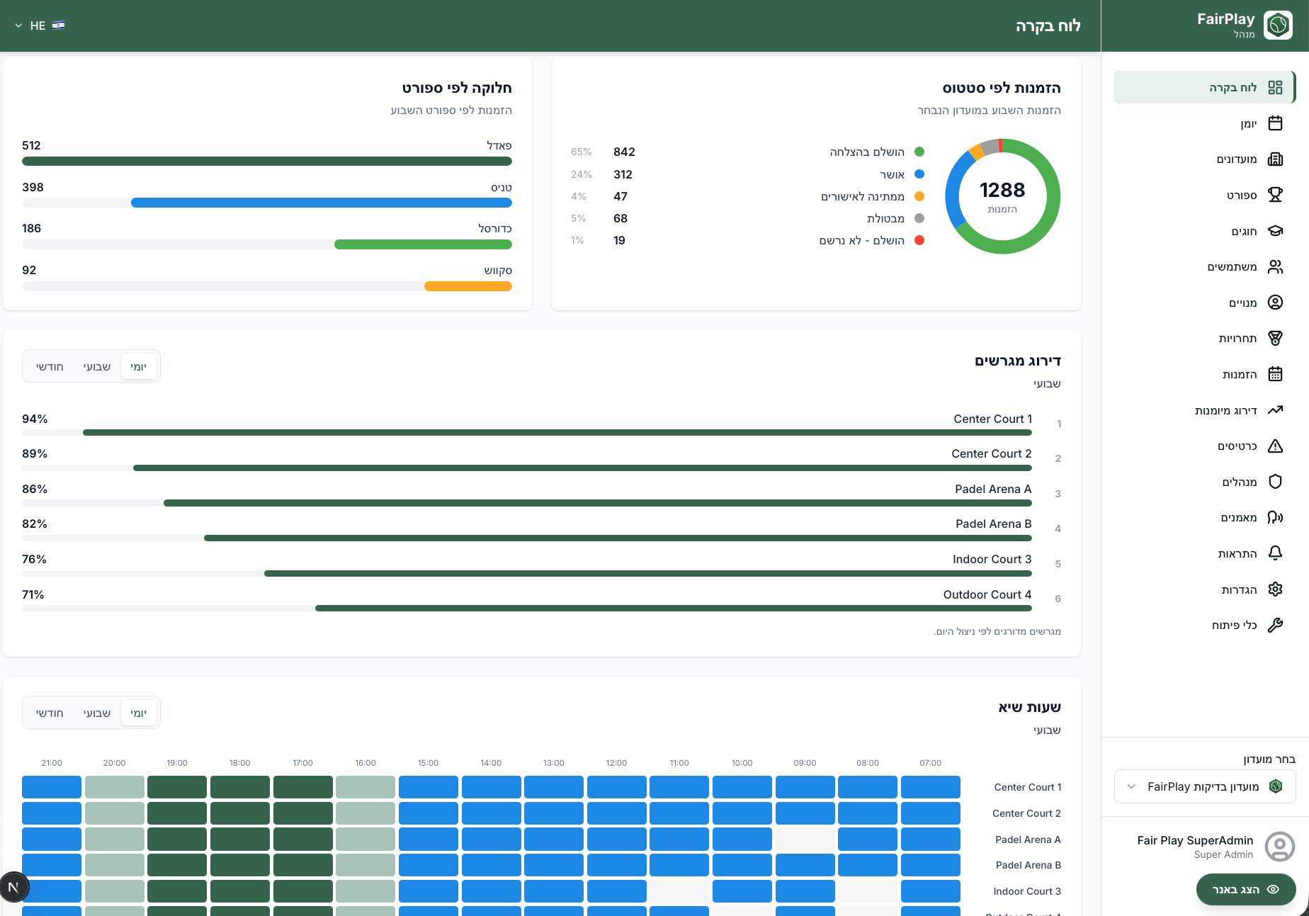Select the graduation cap חוגים icon
1309x916 pixels.
[1275, 231]
